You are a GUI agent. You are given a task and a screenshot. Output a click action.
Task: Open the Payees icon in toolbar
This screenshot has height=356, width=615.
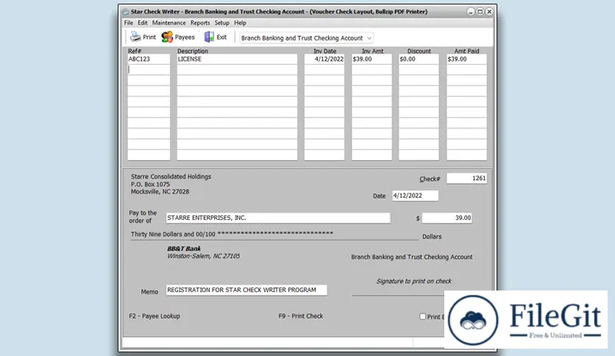(x=167, y=37)
